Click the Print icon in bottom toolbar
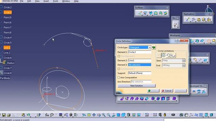This screenshot has height=121, width=216. click(9, 115)
